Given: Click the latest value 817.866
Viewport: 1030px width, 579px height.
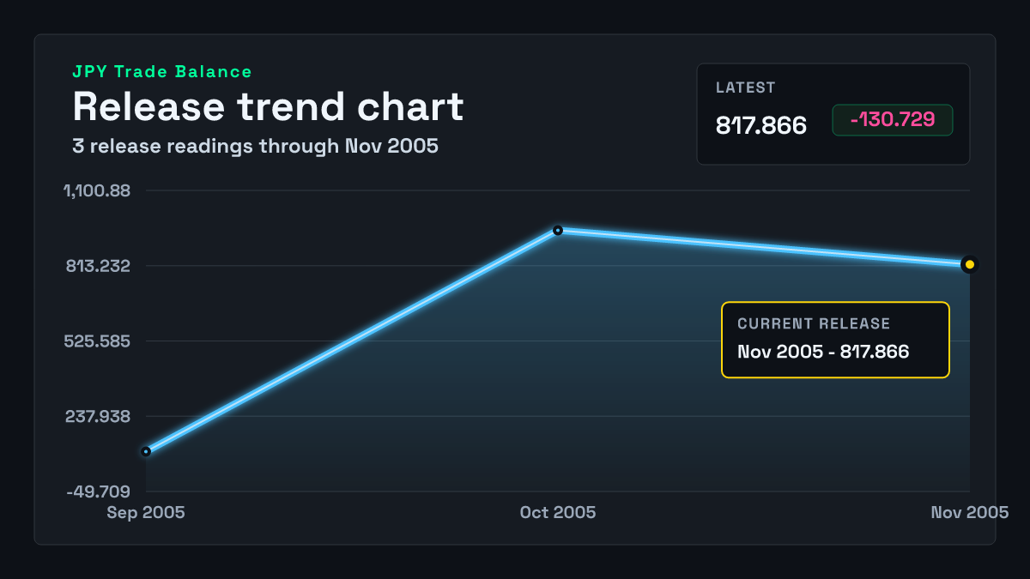Looking at the screenshot, I should tap(761, 125).
